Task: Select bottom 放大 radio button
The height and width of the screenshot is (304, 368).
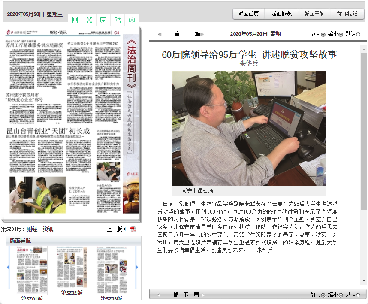Action: (x=323, y=295)
